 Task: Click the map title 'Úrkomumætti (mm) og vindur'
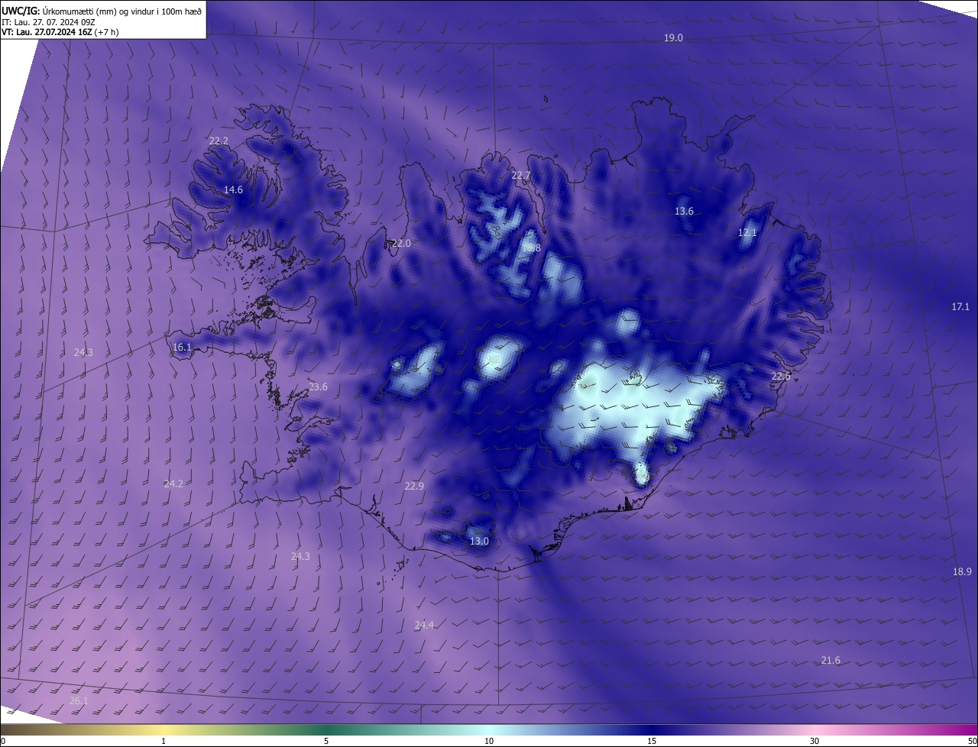click(99, 10)
